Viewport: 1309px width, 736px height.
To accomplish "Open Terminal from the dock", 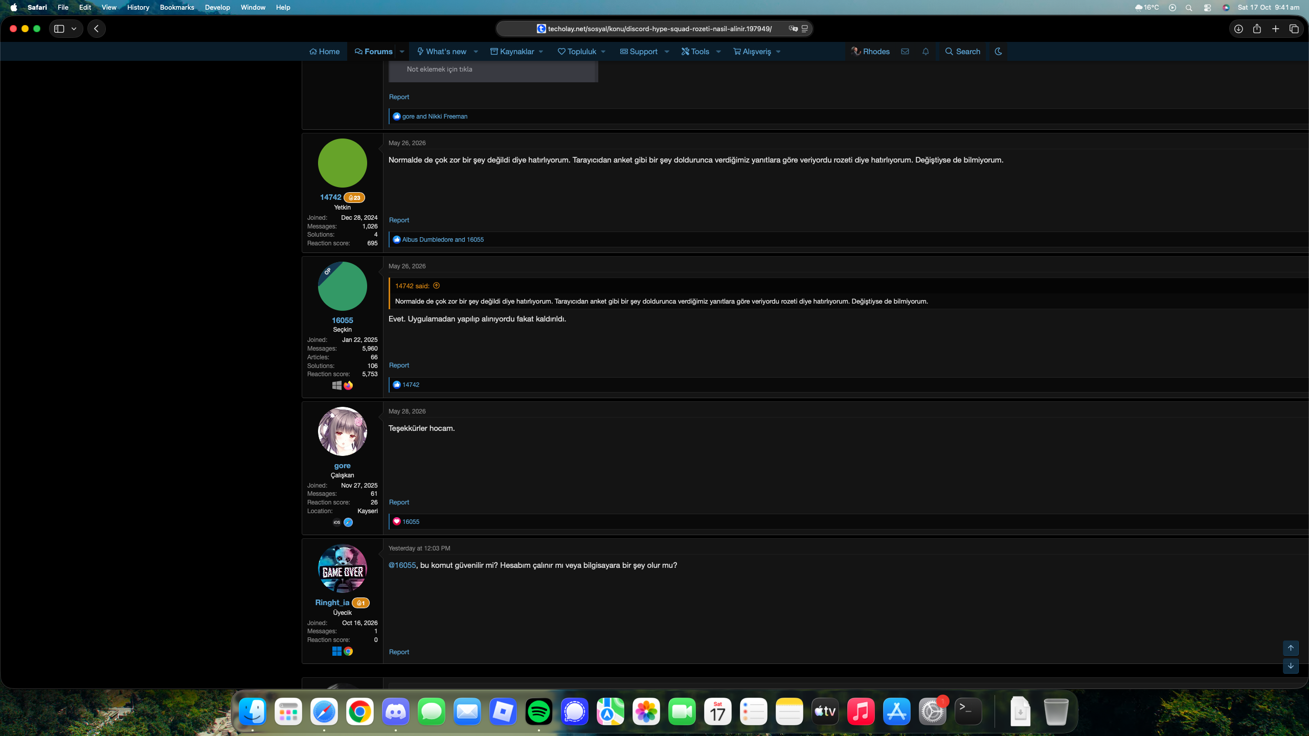I will (x=968, y=711).
